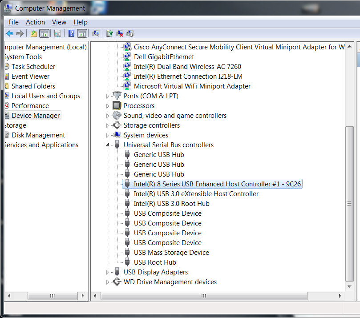Click the Storage controllers category icon
Image resolution: width=360 pixels, height=318 pixels.
(x=117, y=125)
